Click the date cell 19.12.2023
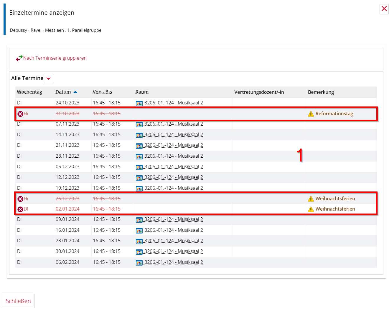Screen dimensions: 389x310 [67, 188]
